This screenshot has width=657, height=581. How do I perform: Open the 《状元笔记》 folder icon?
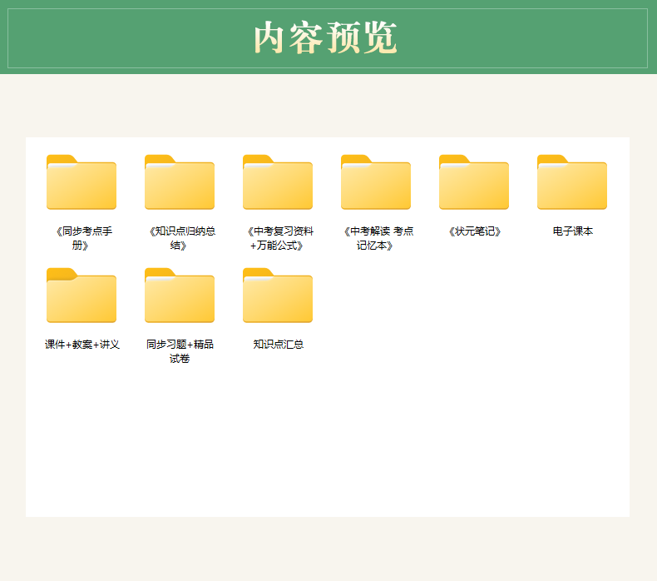(474, 182)
